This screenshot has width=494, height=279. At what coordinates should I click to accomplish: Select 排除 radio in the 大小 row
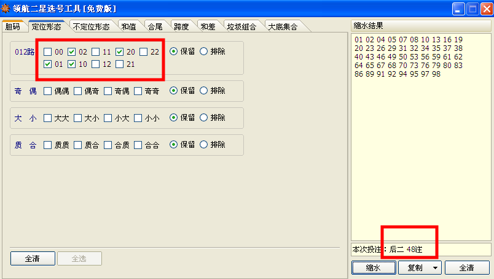[204, 118]
